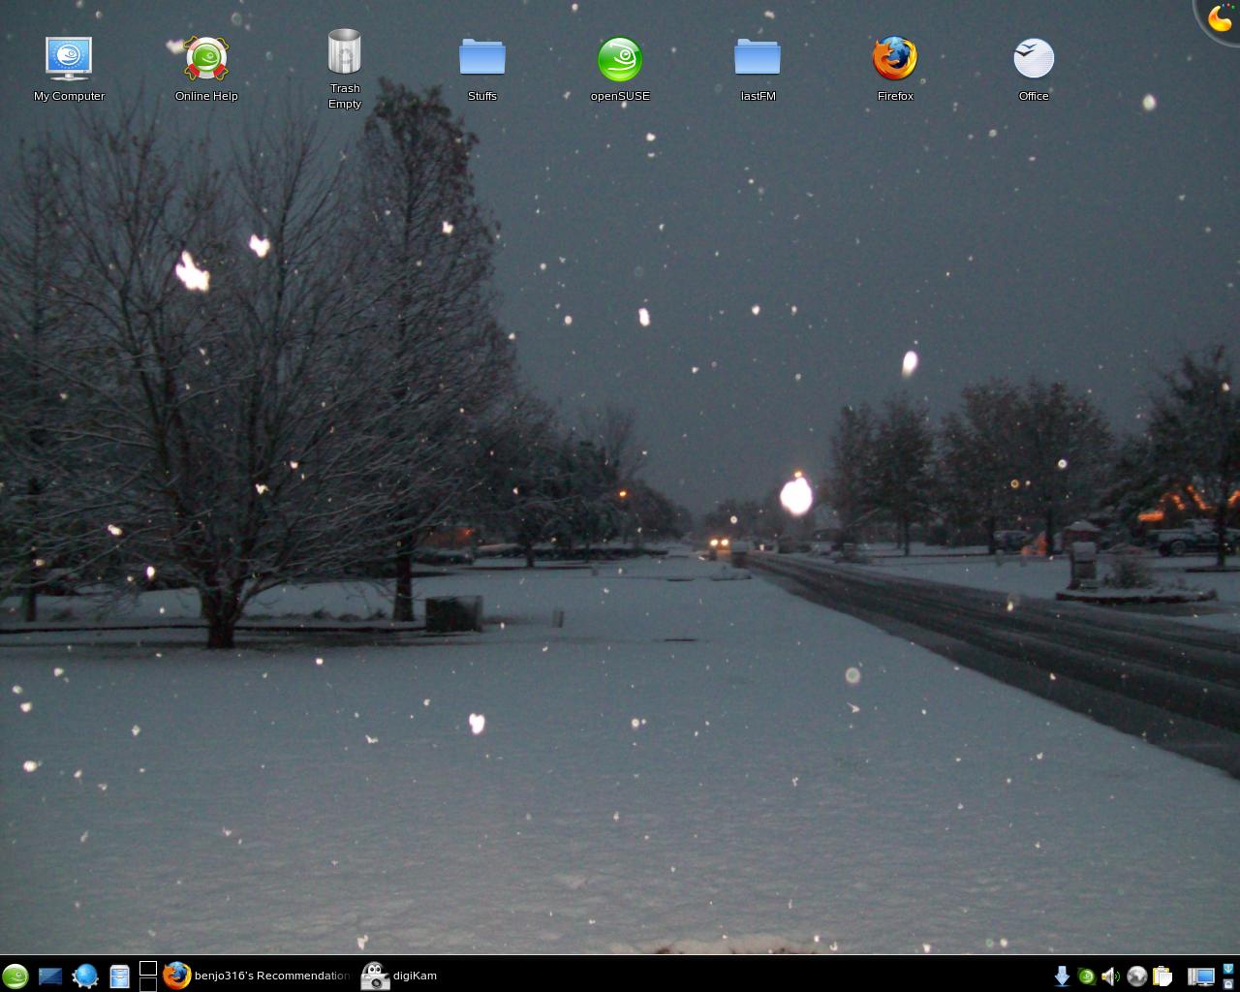
Task: Open the openSUSE start menu in the panel
Action: pos(15,976)
